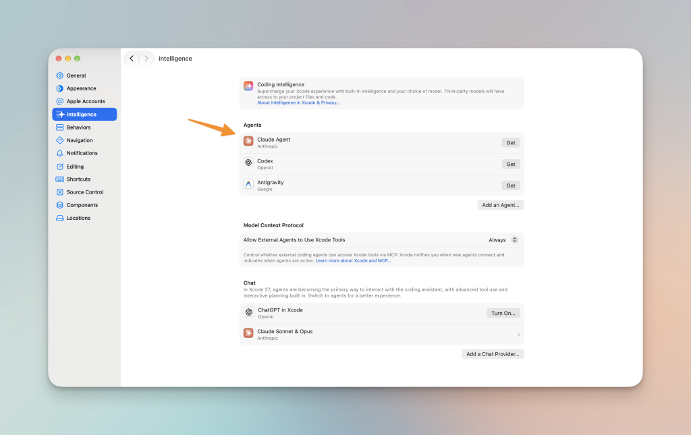Image resolution: width=691 pixels, height=435 pixels.
Task: Click the Claude Sonnet & Opus row title
Action: (285, 332)
